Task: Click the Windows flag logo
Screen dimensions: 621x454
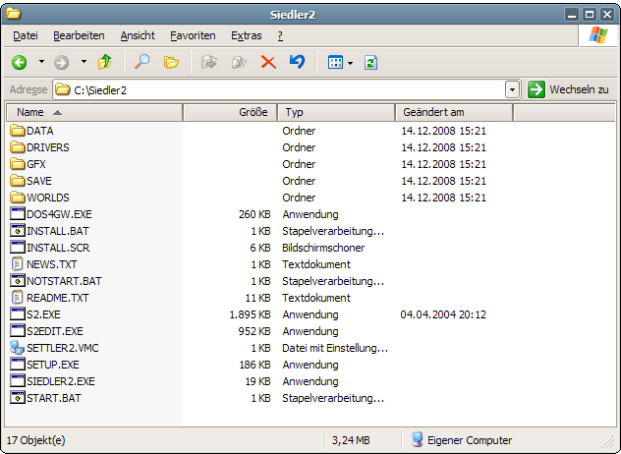Action: point(598,35)
